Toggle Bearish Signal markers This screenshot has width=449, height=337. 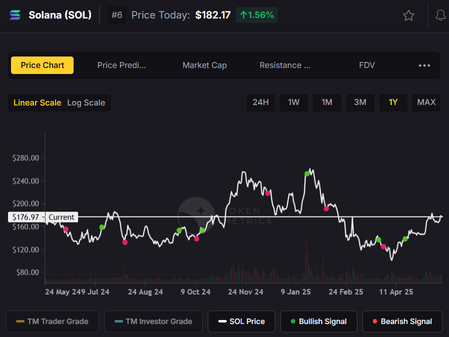402,321
